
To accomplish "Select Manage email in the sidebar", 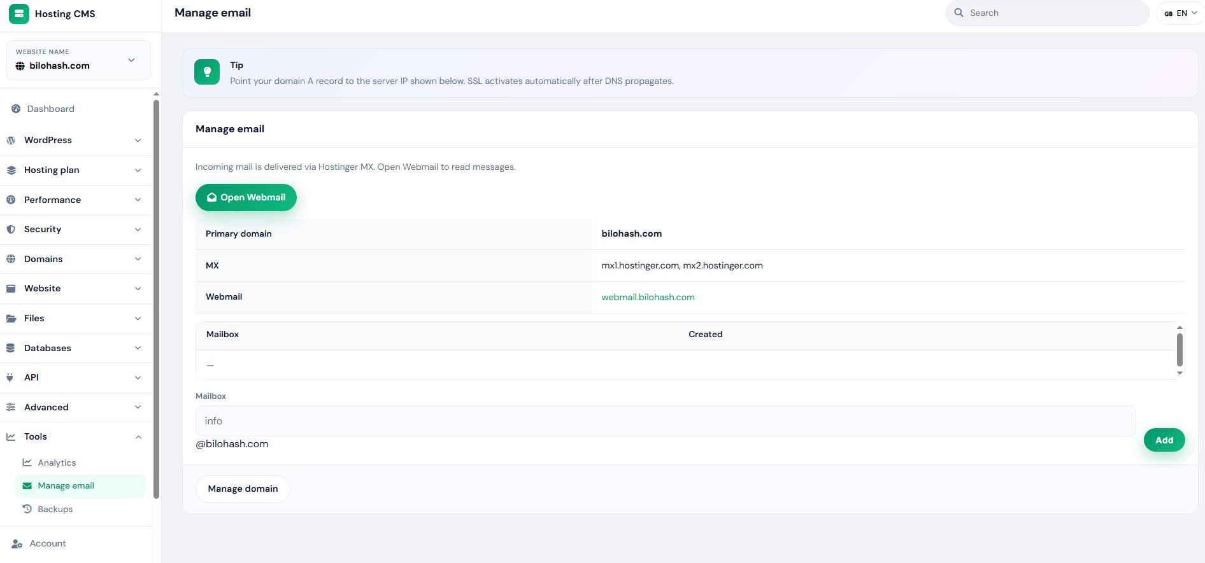I will (80, 485).
